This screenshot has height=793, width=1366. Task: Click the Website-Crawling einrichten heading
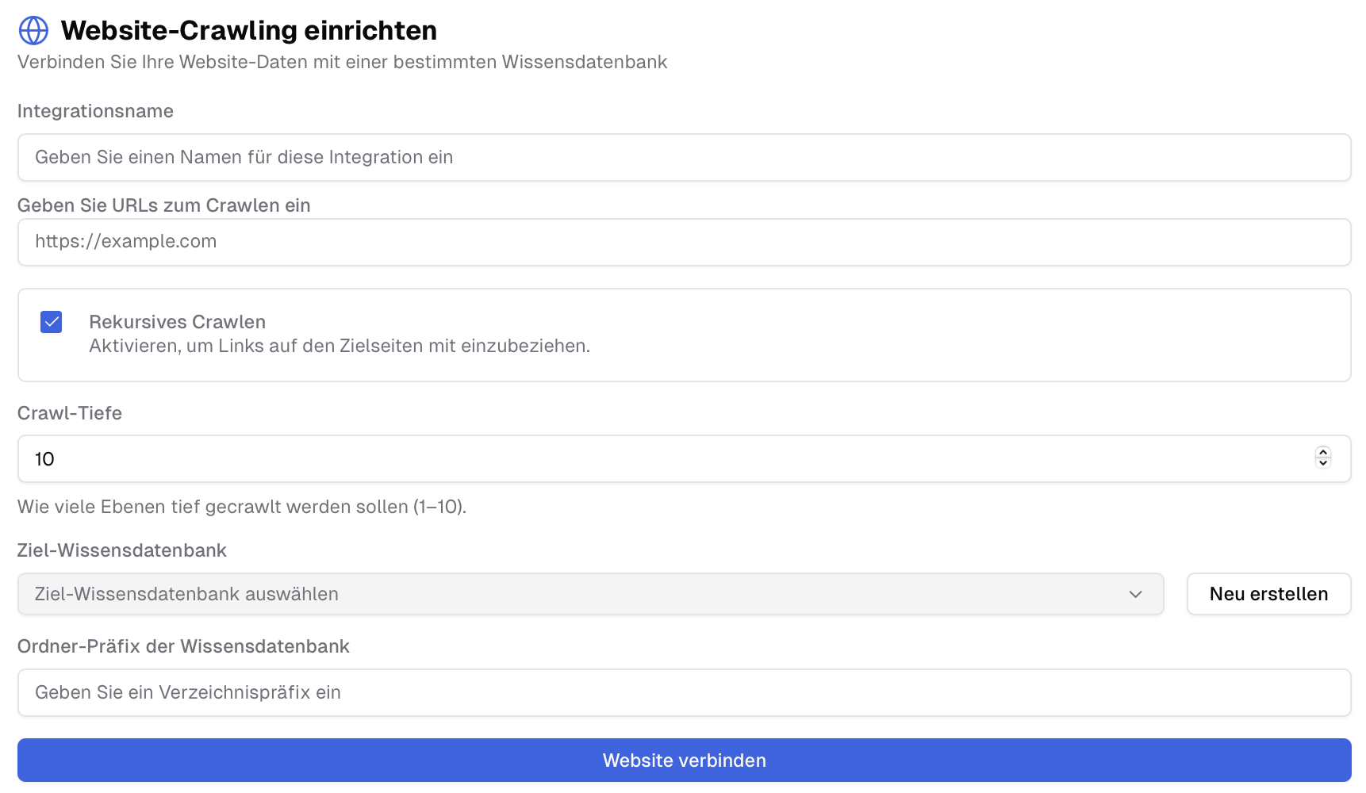pos(248,30)
